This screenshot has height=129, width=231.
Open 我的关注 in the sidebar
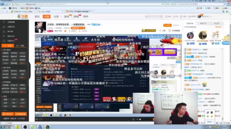click(x=11, y=36)
